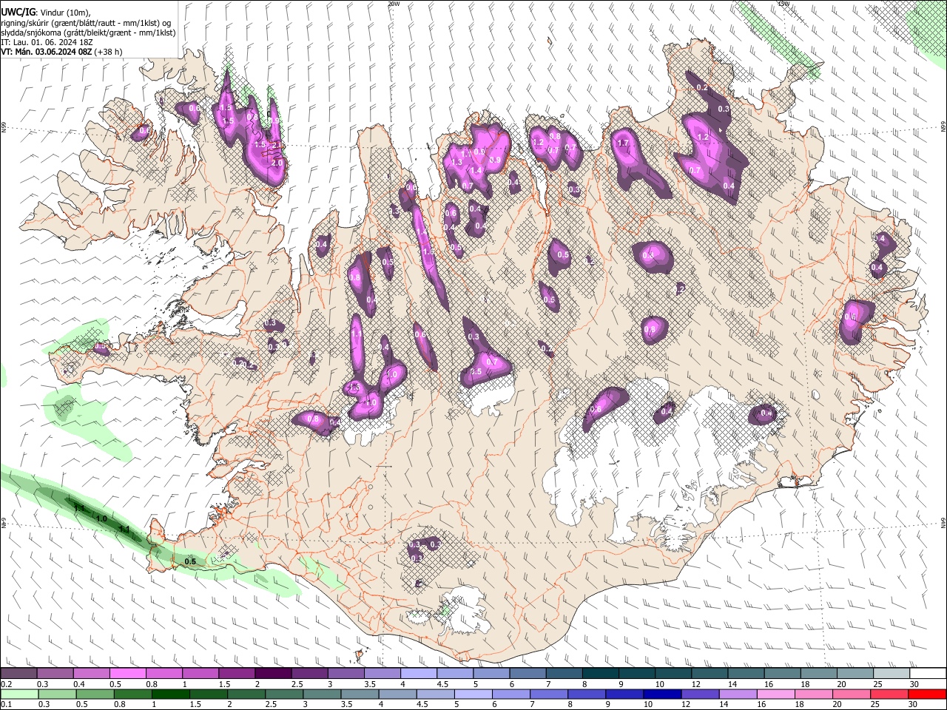Click the top-row dark teal swatch at 8

tap(600, 673)
